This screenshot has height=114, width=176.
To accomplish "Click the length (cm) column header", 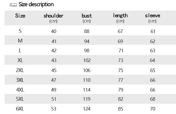I will tap(120, 18).
